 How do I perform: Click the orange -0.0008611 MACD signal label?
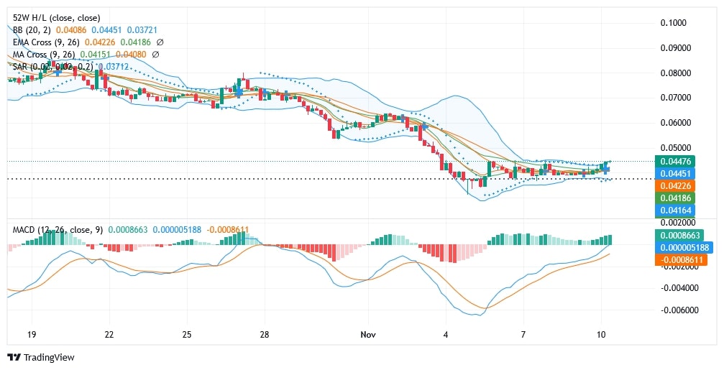coord(682,259)
